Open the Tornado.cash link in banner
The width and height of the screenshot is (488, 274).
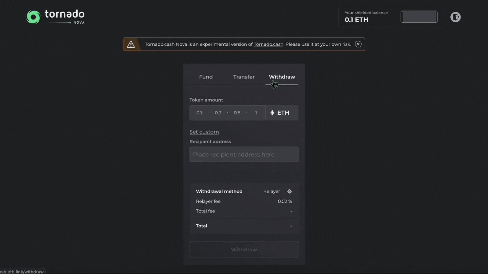(268, 44)
